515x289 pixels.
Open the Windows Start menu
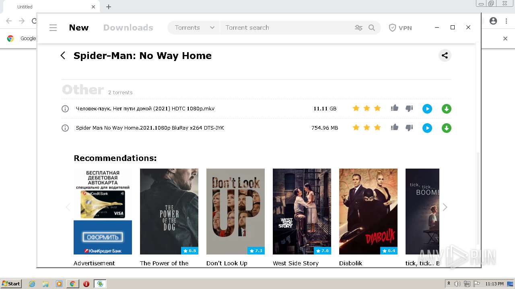point(11,284)
